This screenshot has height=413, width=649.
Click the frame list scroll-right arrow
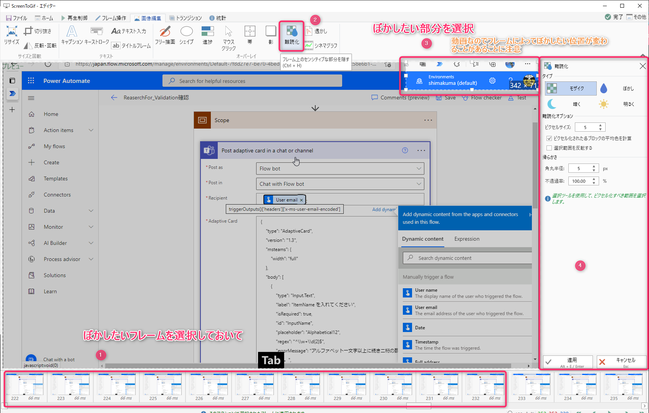[x=644, y=406]
